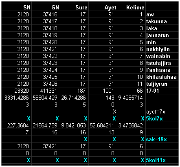Click the GN column header
180x167 pixels.
(x=46, y=7)
